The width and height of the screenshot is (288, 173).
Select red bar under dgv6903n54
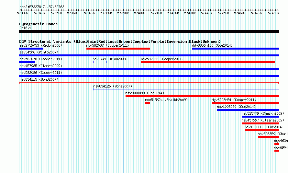click(245, 103)
